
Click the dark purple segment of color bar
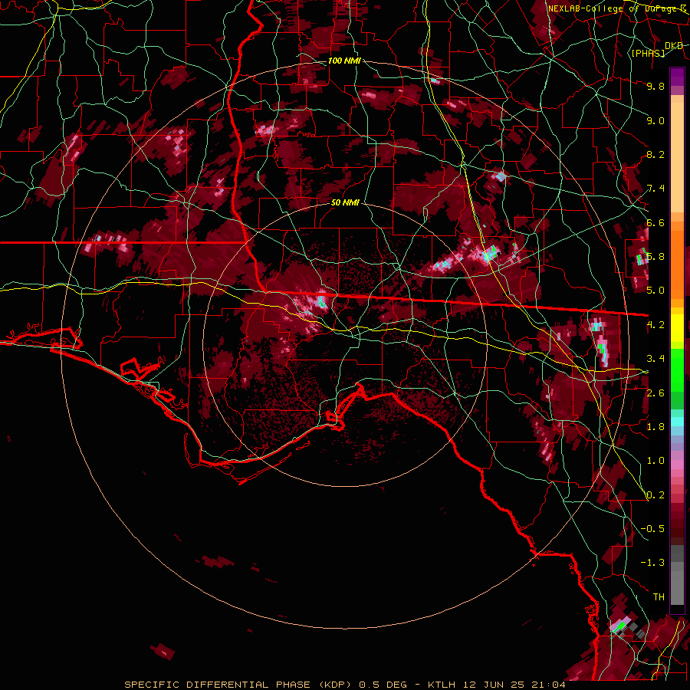click(x=677, y=77)
